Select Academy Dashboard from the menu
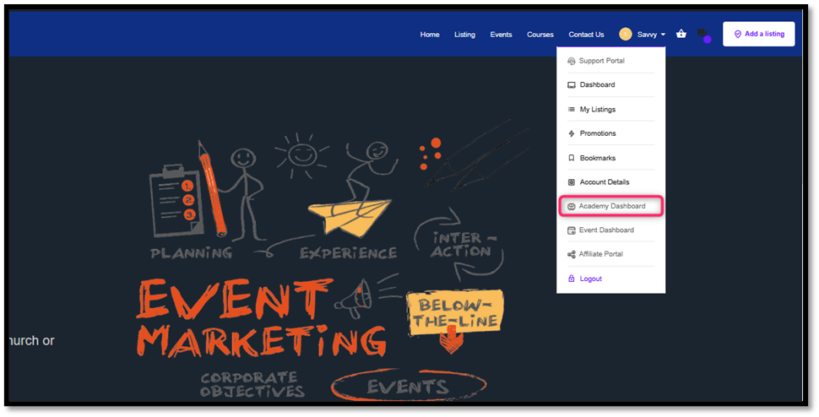The width and height of the screenshot is (819, 417). point(611,206)
